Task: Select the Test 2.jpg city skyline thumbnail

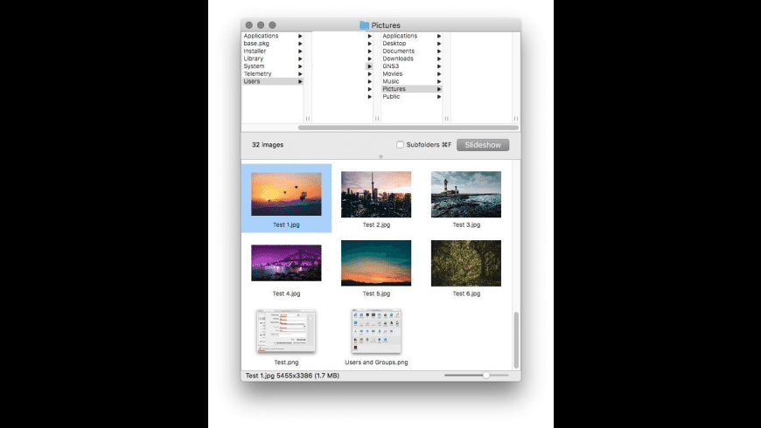Action: pyautogui.click(x=376, y=194)
